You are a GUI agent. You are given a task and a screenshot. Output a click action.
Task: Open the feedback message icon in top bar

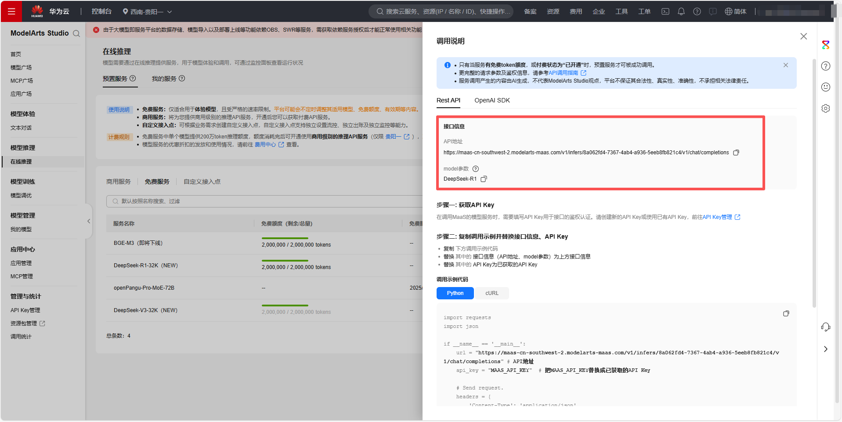(713, 11)
